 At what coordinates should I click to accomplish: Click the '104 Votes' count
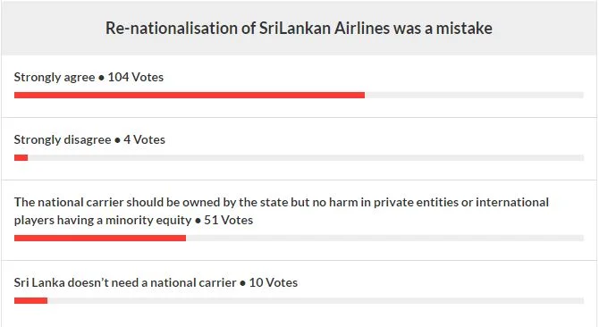click(136, 77)
